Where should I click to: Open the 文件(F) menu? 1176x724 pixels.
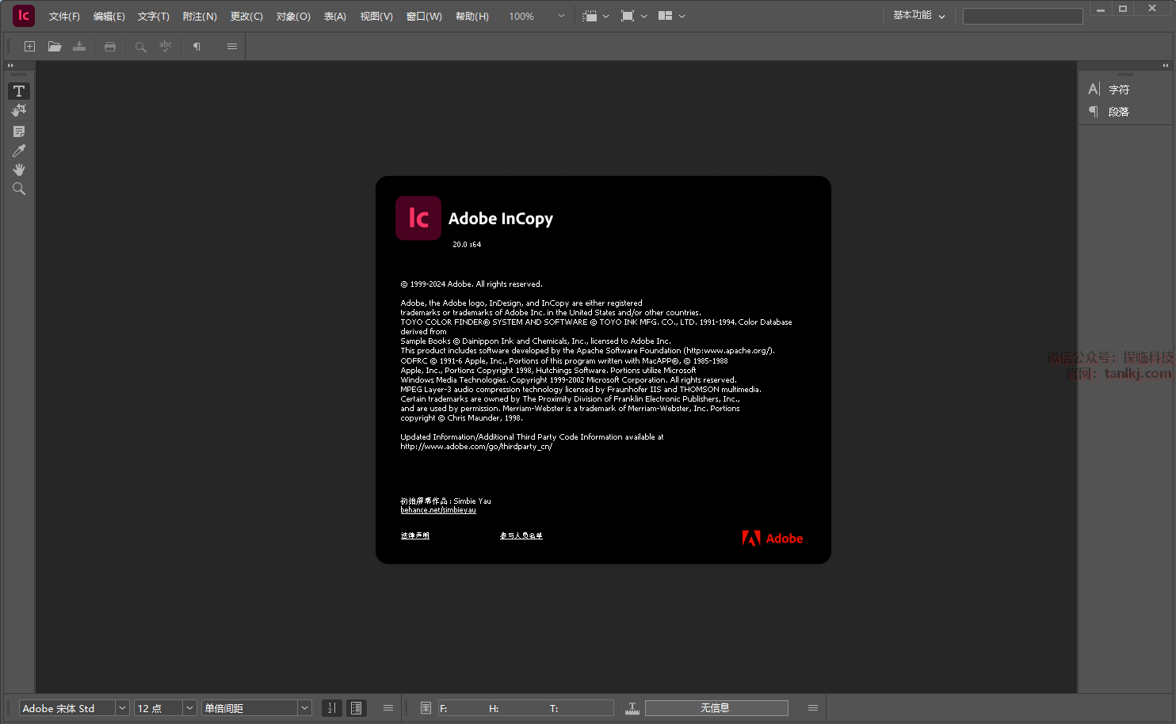click(x=64, y=17)
